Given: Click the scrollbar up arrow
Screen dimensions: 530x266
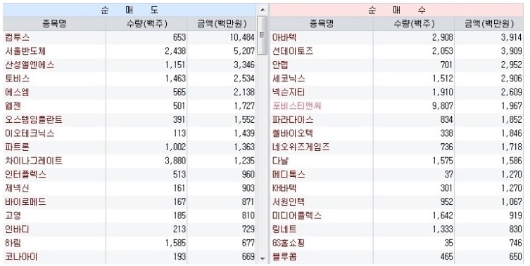Looking at the screenshot, I should click(263, 10).
